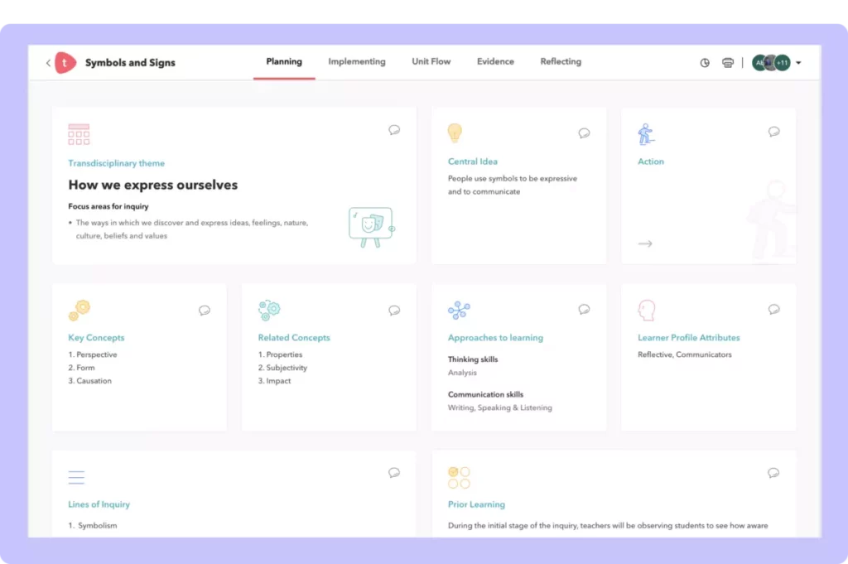Open the history clock icon
848x564 pixels.
pyautogui.click(x=705, y=63)
